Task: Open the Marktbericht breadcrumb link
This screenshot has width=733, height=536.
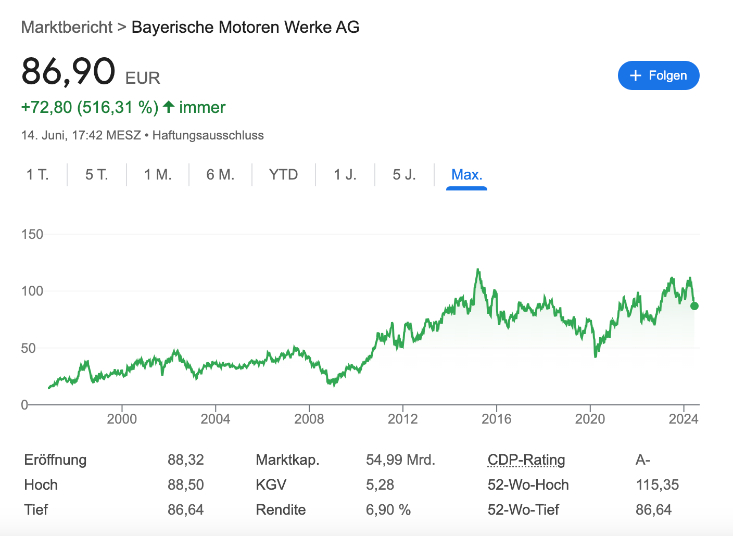Action: coord(67,27)
